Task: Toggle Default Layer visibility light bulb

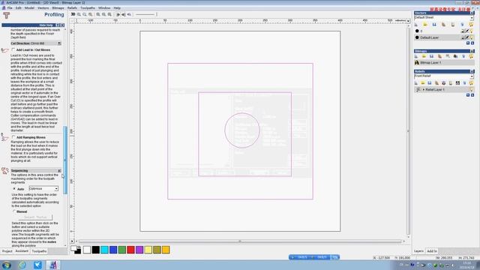Action: point(471,37)
